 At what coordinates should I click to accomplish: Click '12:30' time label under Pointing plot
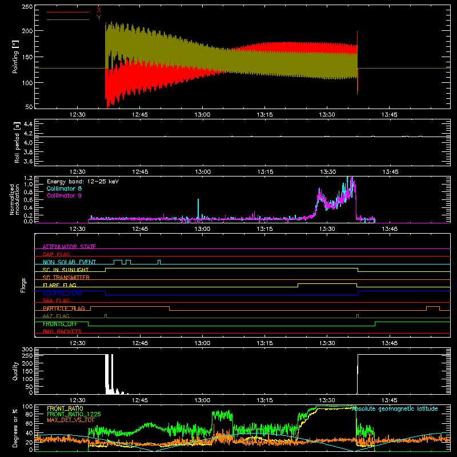click(78, 115)
